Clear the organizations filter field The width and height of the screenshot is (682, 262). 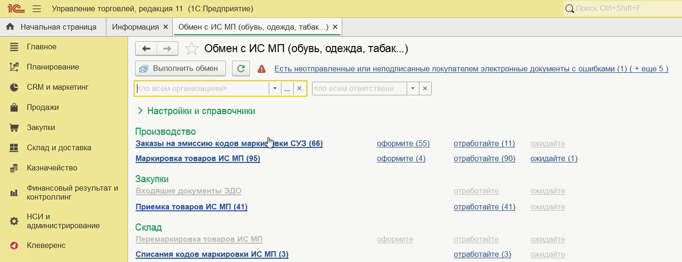tap(299, 89)
